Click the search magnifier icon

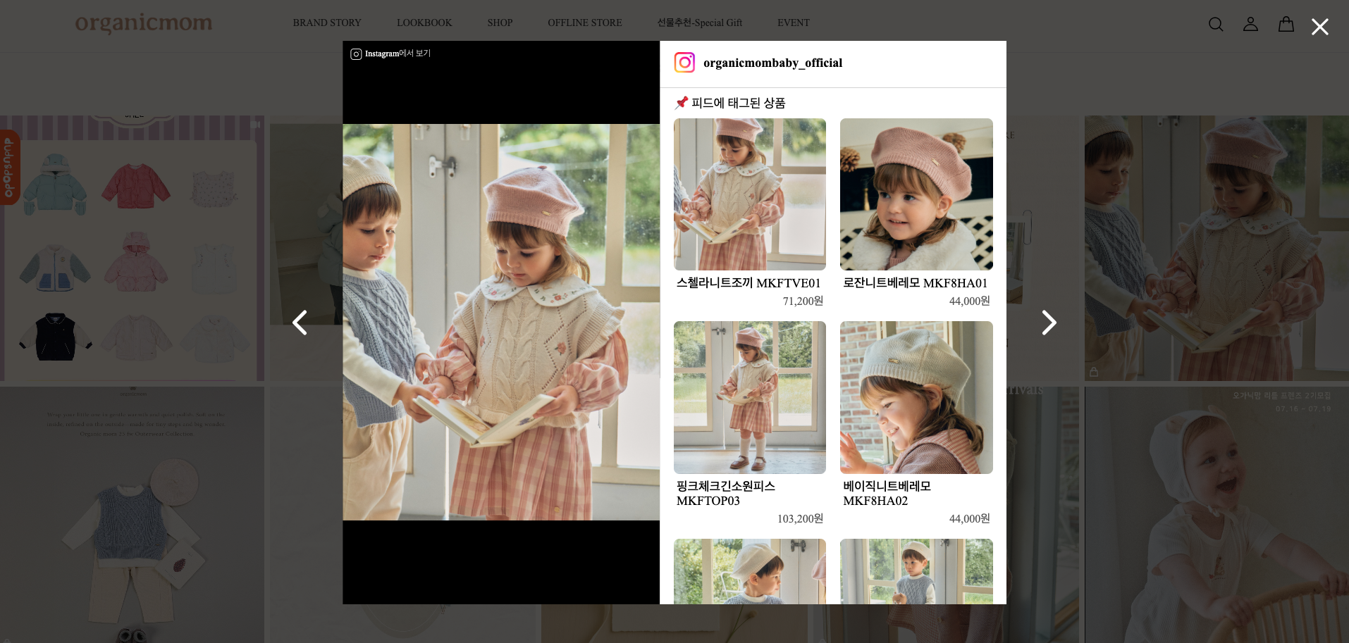point(1216,25)
